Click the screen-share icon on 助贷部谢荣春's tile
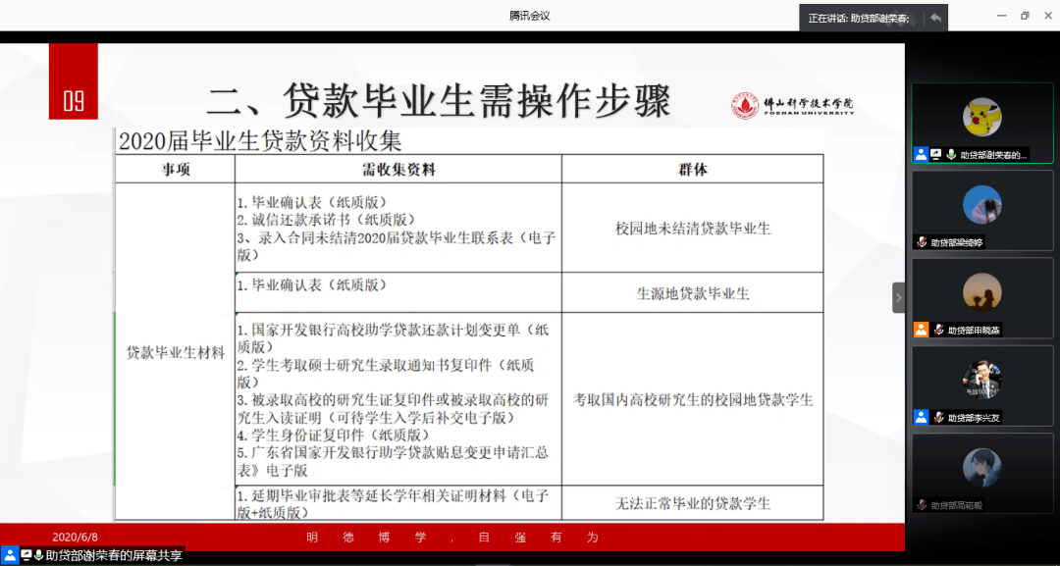This screenshot has height=566, width=1060. (936, 155)
